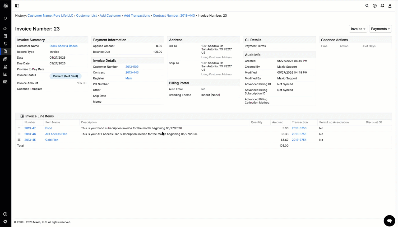Open the help question mark icon
This screenshot has height=227, width=398.
[x=374, y=6]
